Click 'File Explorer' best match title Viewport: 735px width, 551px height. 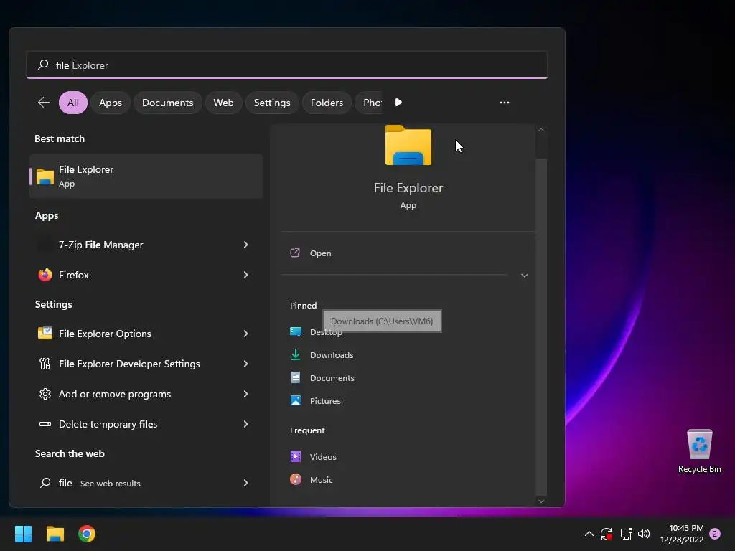pyautogui.click(x=86, y=169)
